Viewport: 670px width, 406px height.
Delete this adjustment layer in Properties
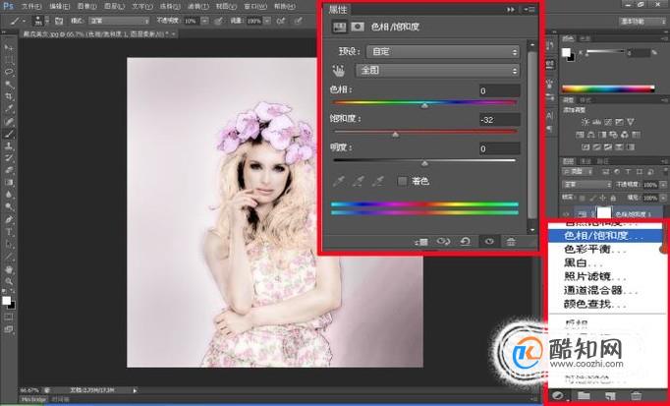(x=511, y=242)
